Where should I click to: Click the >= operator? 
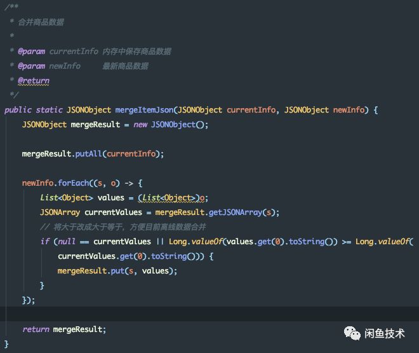point(347,242)
